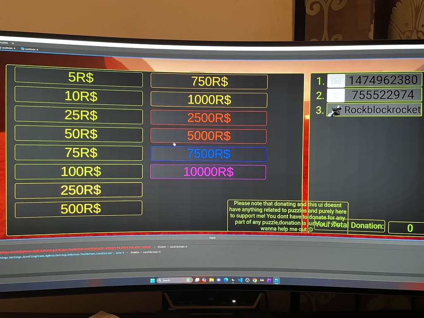
Task: Open OBS Studio from the taskbar
Action: click(247, 280)
